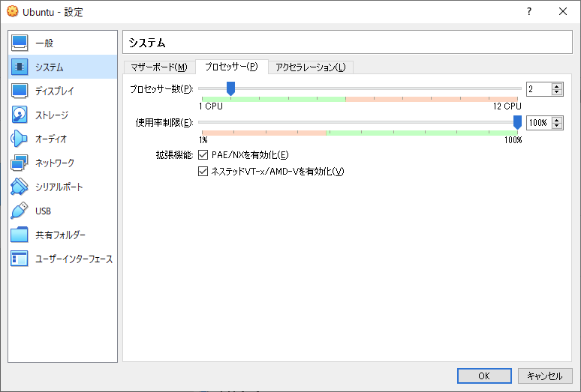Select オーディオ label in the sidebar

pyautogui.click(x=51, y=139)
